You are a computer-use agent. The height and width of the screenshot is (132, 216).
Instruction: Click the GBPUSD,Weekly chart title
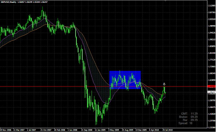tap(9, 2)
